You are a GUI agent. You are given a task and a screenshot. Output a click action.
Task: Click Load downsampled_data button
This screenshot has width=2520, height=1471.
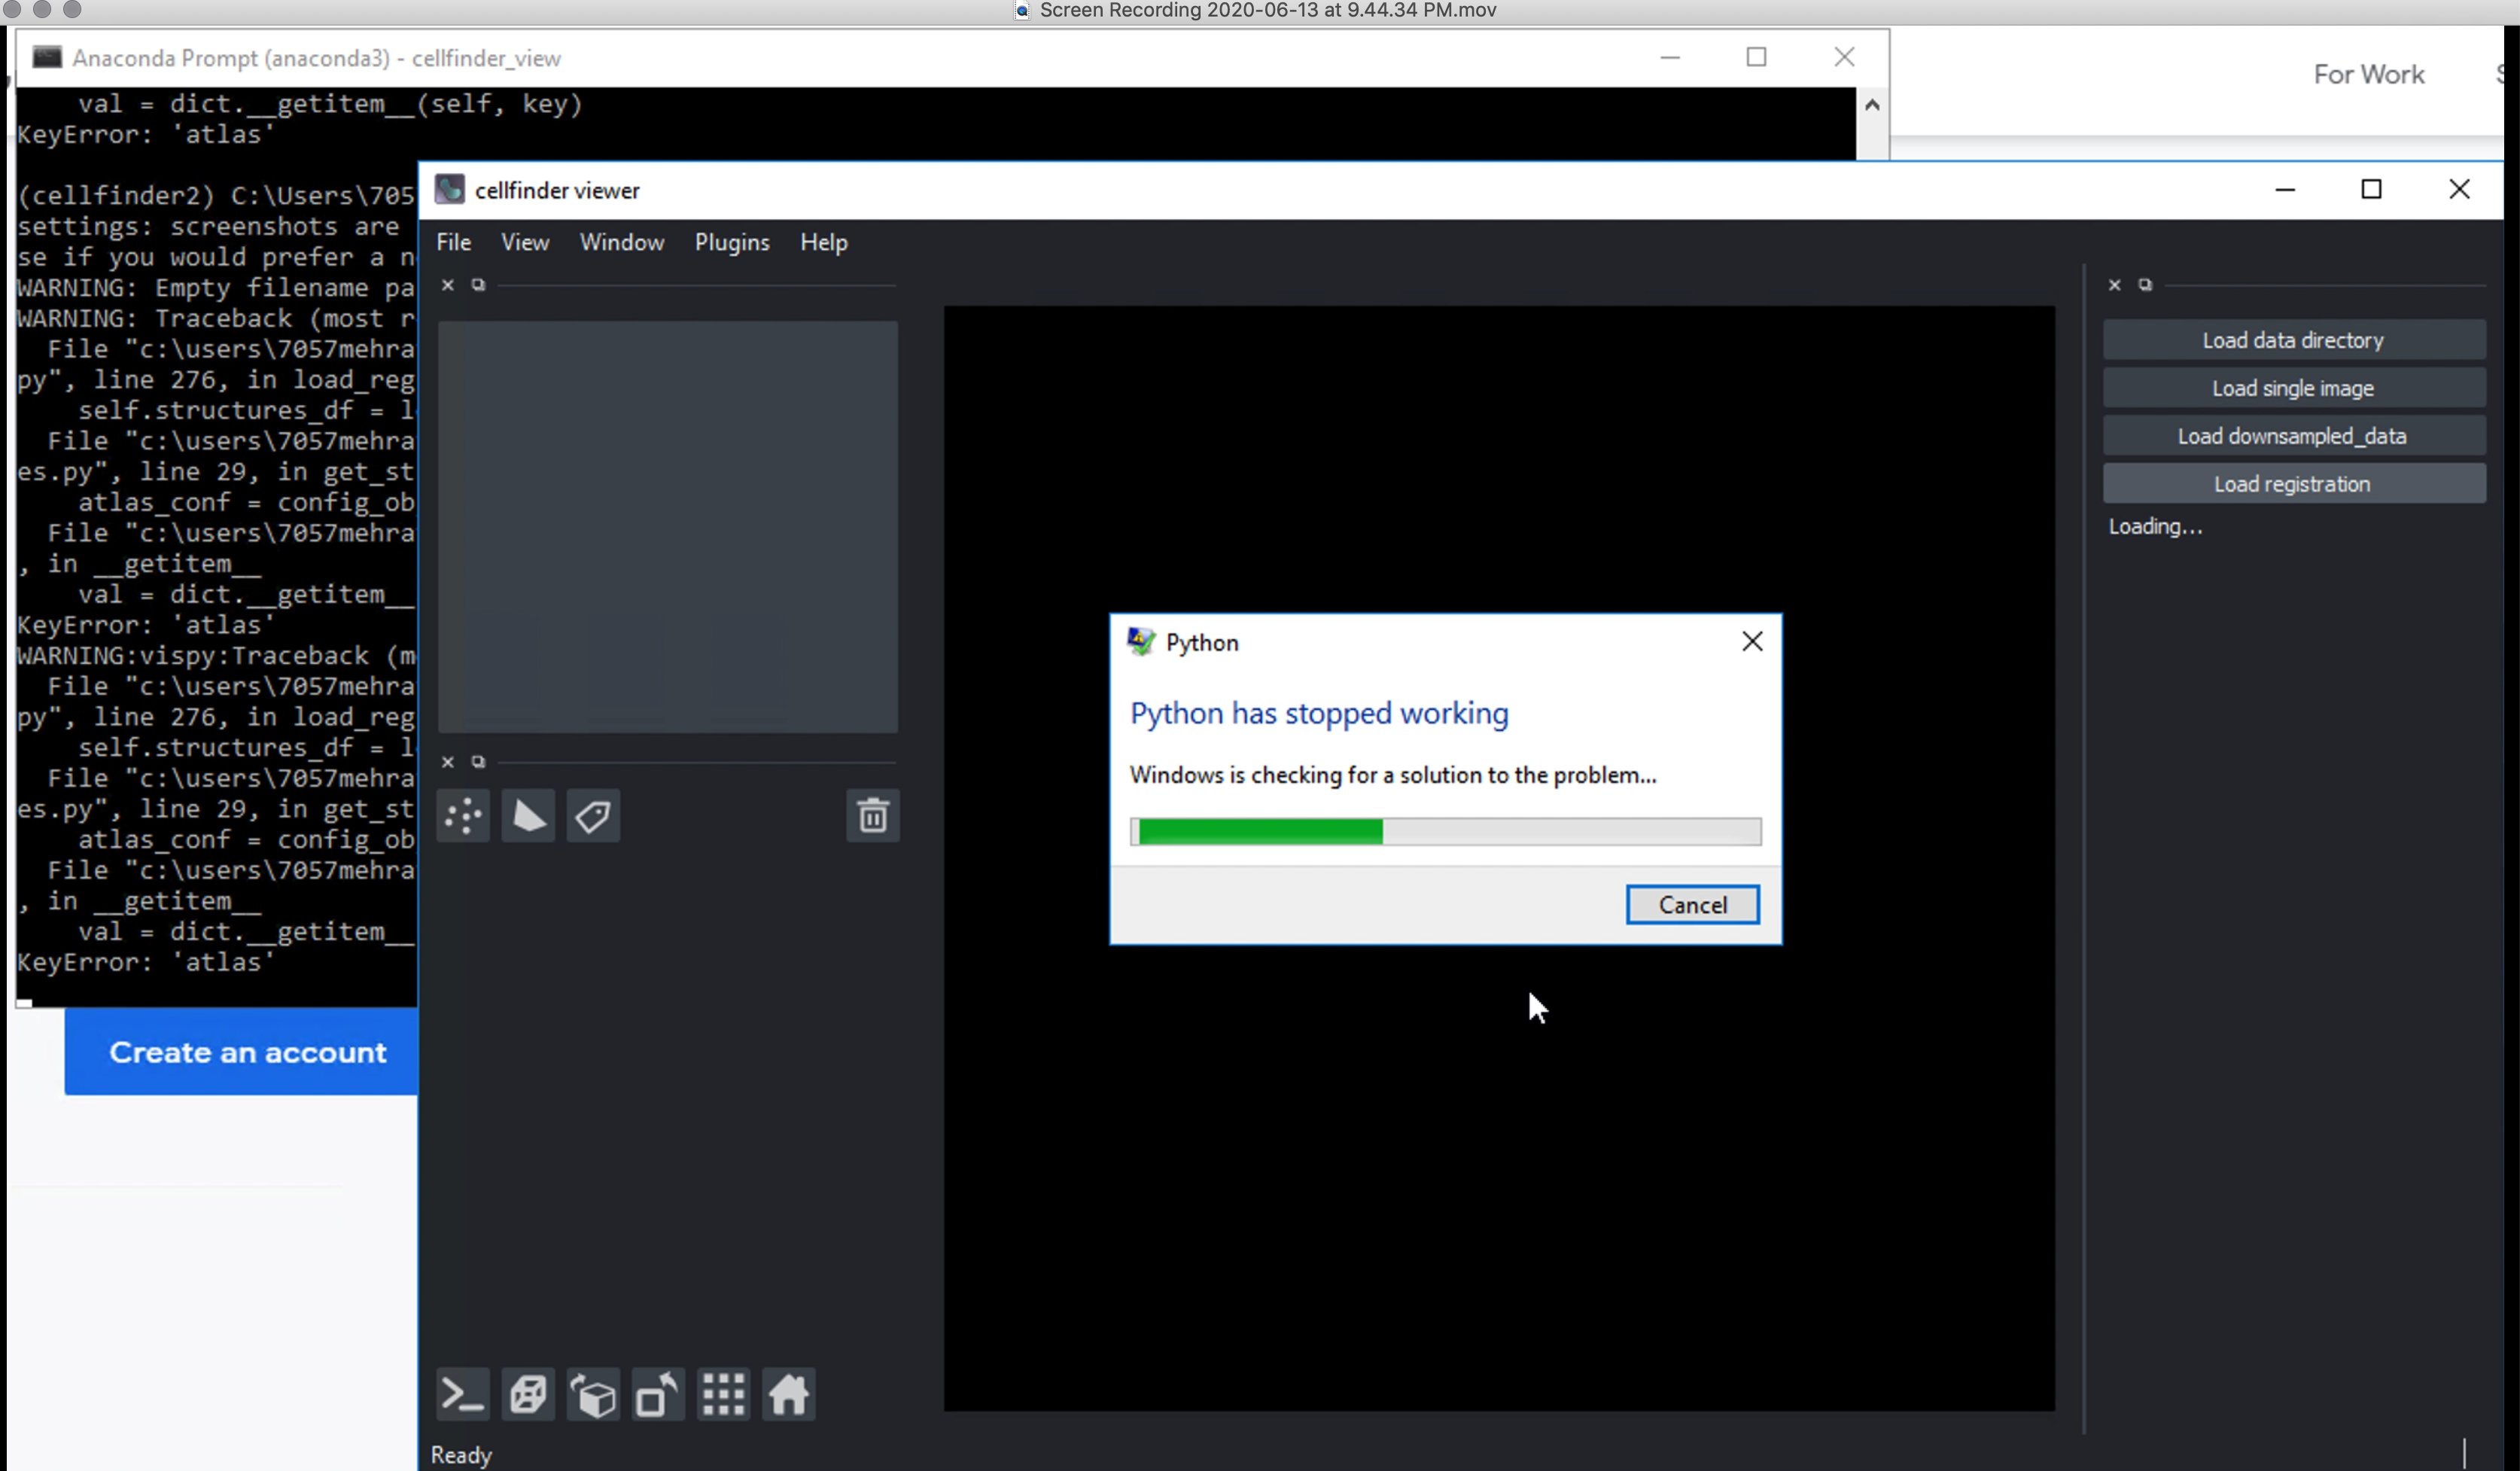click(2293, 436)
